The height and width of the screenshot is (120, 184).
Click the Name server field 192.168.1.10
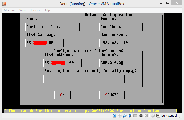click(119, 43)
